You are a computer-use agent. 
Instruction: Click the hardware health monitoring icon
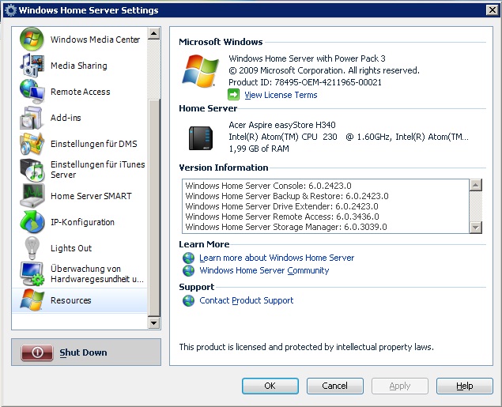coord(32,274)
